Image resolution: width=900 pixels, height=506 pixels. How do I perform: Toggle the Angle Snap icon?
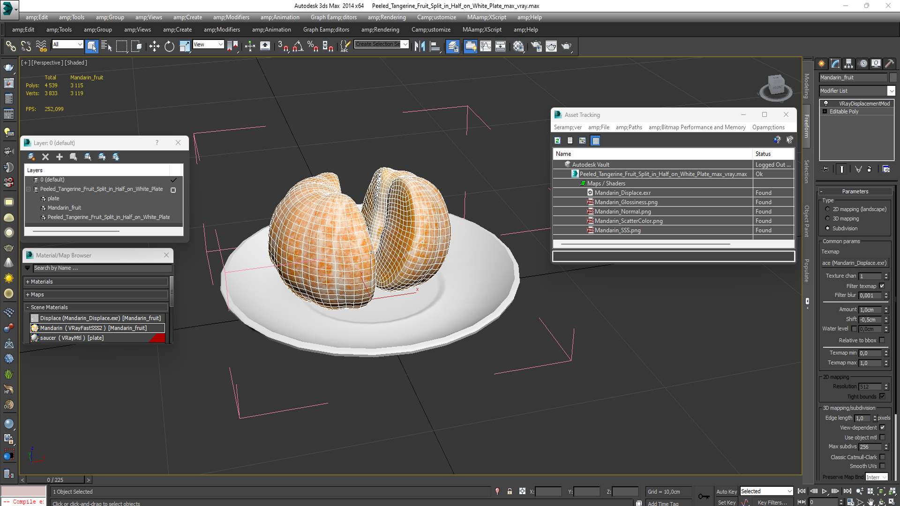(x=298, y=46)
